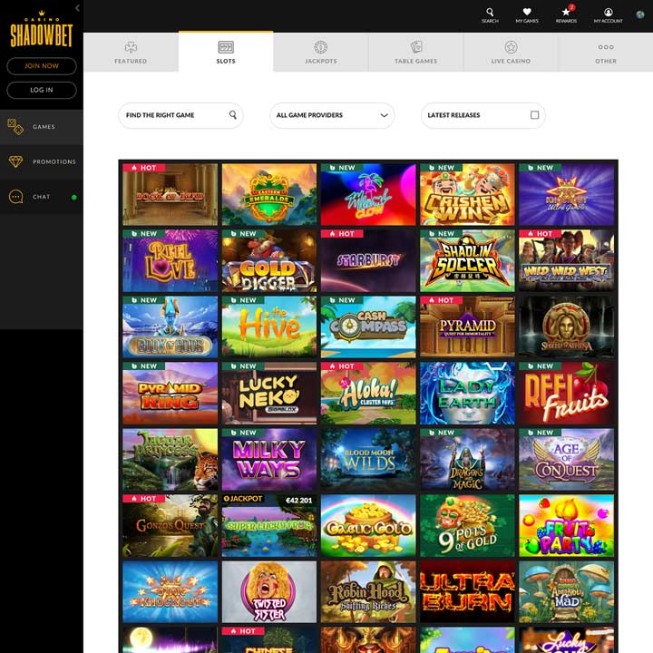Image resolution: width=653 pixels, height=653 pixels.
Task: Open the Fruit Party game
Action: click(x=566, y=525)
